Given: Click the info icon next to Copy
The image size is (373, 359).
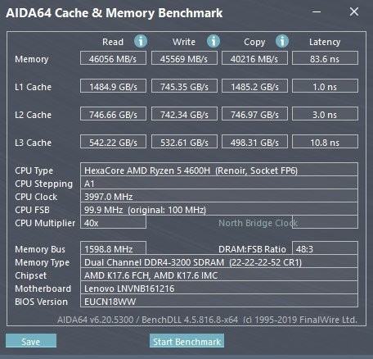Looking at the screenshot, I should pyautogui.click(x=282, y=41).
